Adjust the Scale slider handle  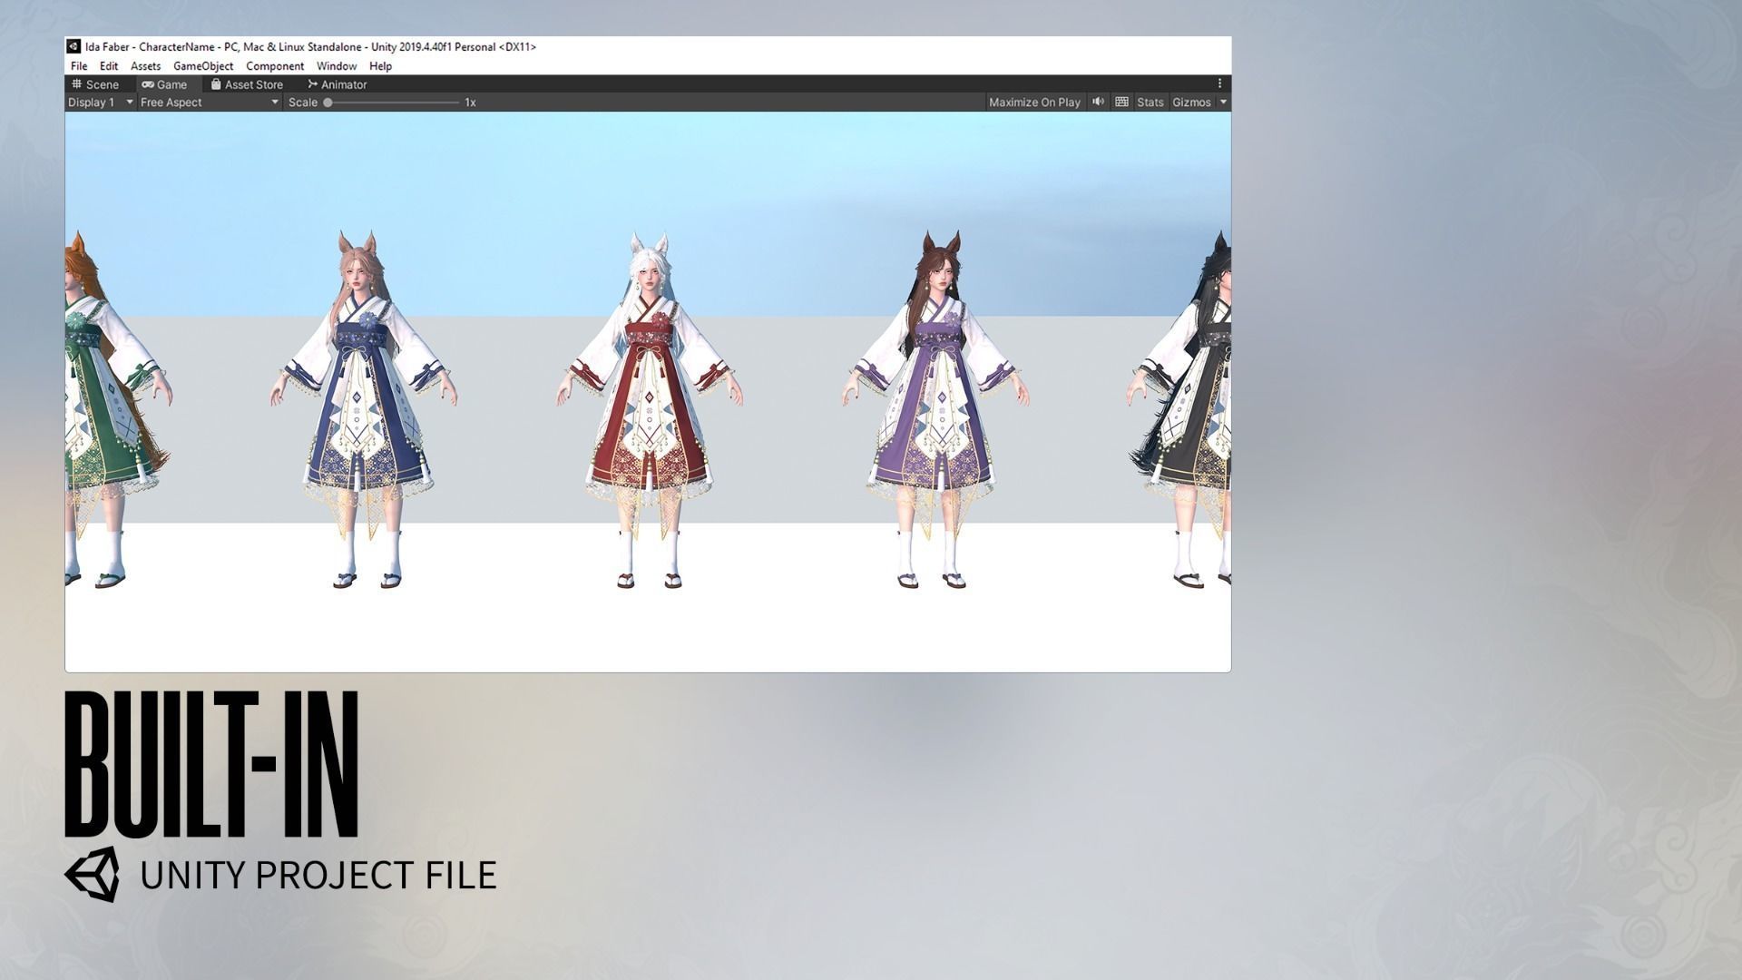(x=328, y=103)
